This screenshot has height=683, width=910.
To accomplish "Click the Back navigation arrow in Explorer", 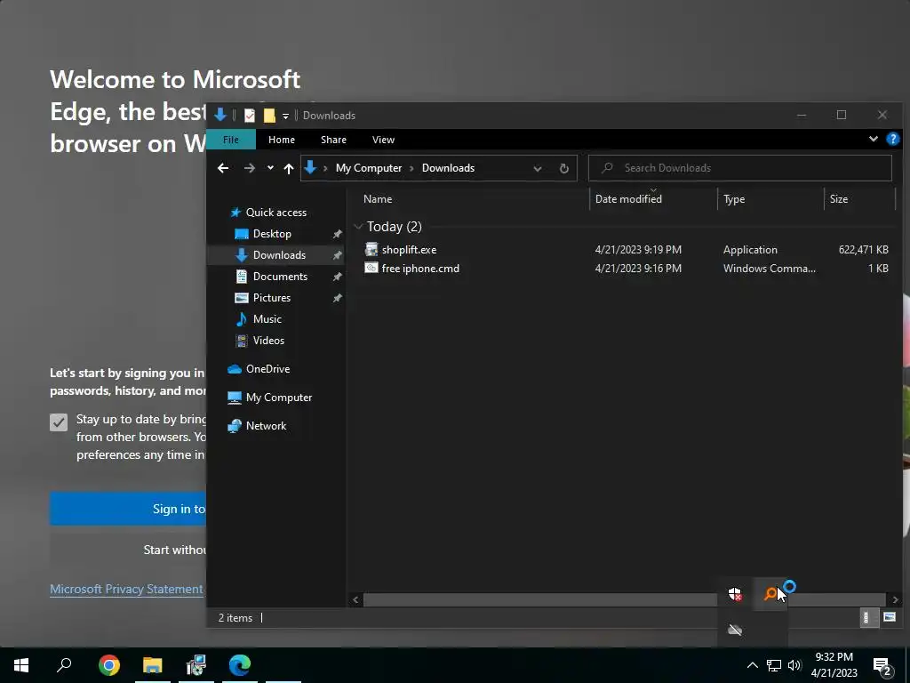I will point(223,168).
